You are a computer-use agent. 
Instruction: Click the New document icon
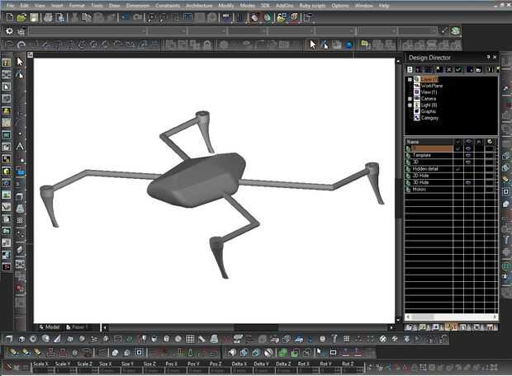pyautogui.click(x=8, y=17)
